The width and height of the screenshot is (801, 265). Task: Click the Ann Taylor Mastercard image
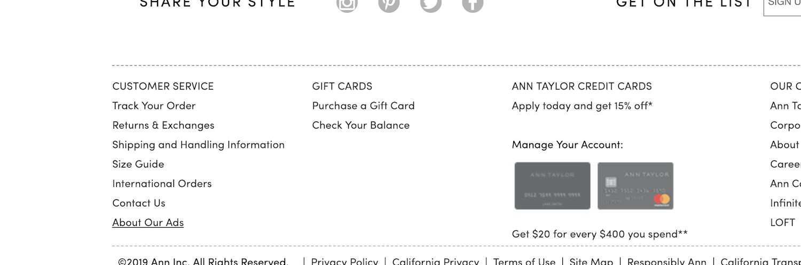(x=635, y=186)
